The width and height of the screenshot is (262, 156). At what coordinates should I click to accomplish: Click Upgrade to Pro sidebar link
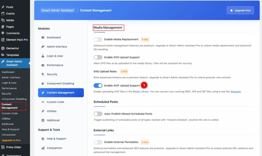(x=11, y=140)
